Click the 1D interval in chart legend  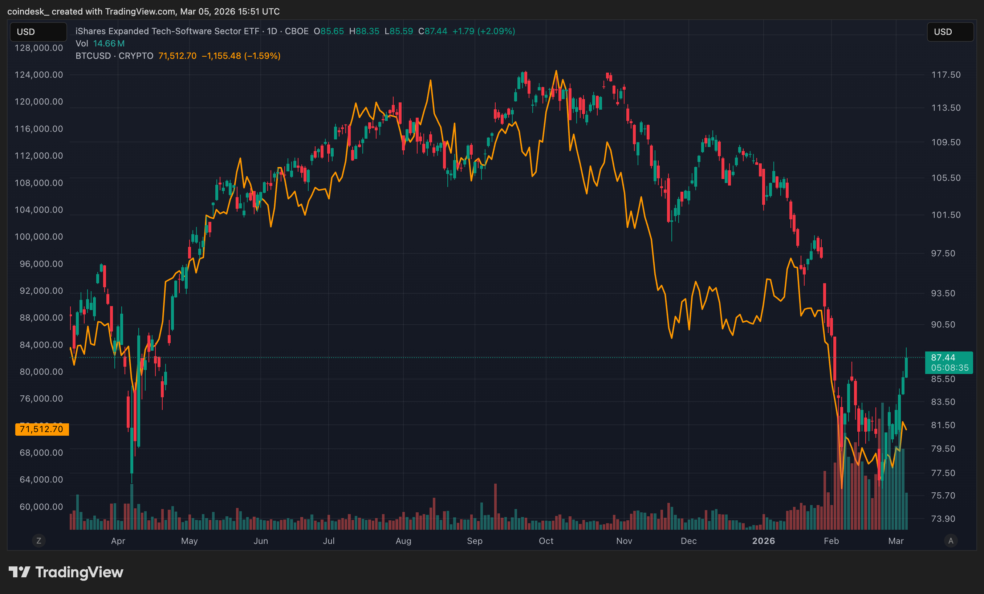pyautogui.click(x=272, y=31)
